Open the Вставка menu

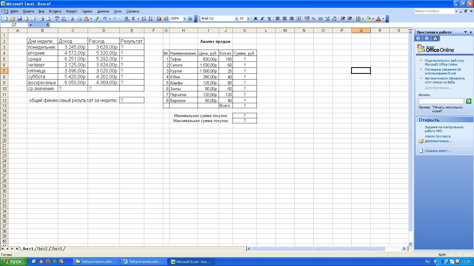[x=55, y=11]
